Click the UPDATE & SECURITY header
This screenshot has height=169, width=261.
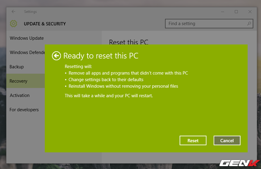click(45, 24)
